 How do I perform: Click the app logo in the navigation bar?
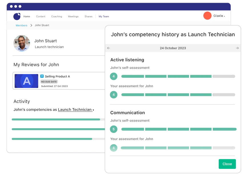coord(17,16)
